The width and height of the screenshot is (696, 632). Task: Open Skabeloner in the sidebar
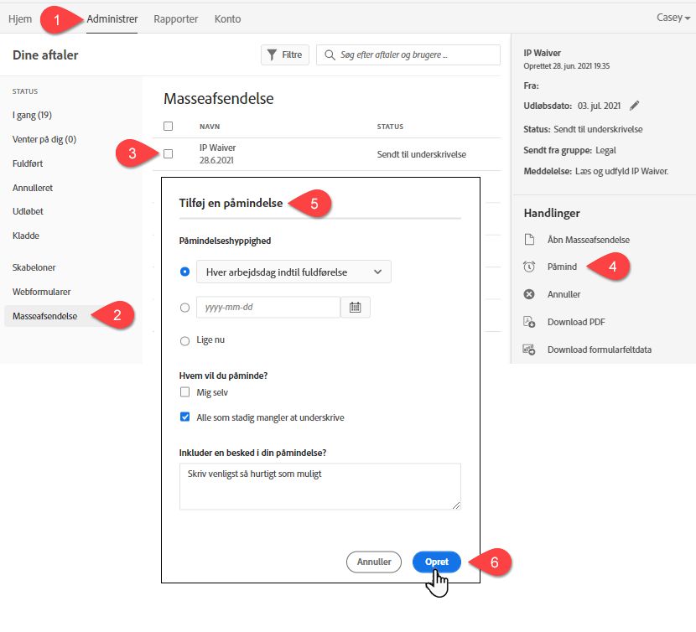click(x=34, y=267)
